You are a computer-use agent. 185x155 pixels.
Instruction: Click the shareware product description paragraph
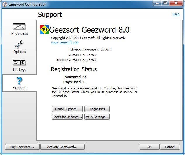pyautogui.click(x=94, y=92)
